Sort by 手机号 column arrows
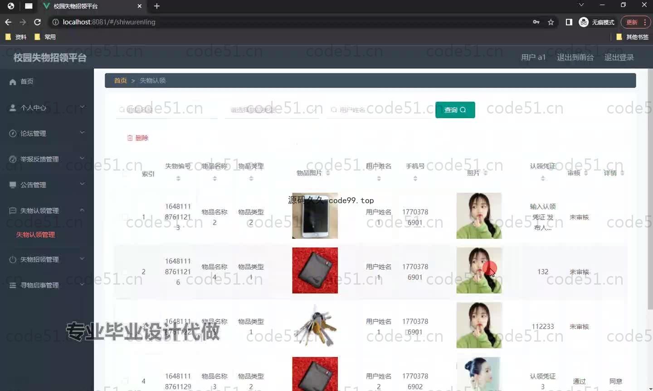 click(x=415, y=179)
